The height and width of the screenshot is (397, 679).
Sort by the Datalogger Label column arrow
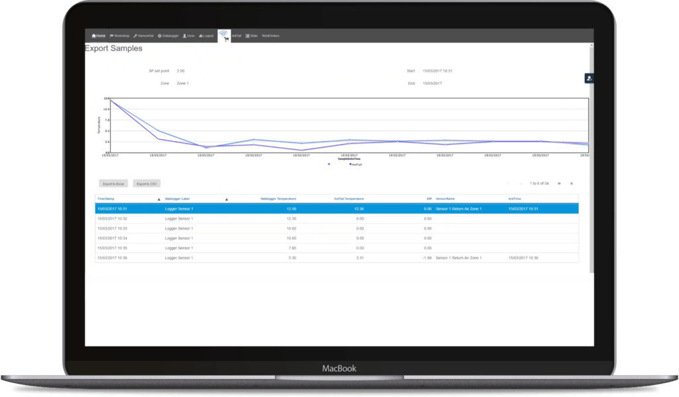[x=226, y=199]
